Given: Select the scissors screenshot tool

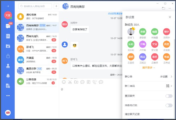Looking at the screenshot, I should tap(70, 82).
